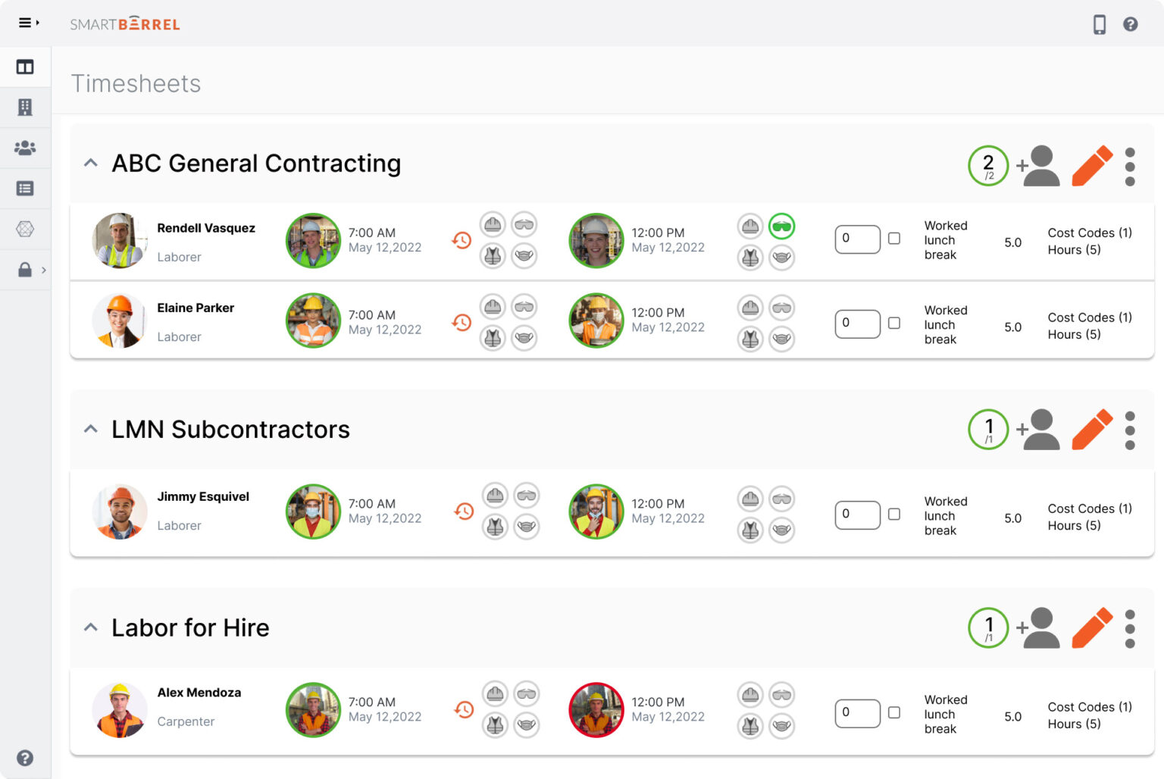
Task: Check the lunch break checkbox for Elaine Parker
Action: coord(895,324)
